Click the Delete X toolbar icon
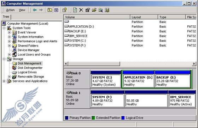 81,10
